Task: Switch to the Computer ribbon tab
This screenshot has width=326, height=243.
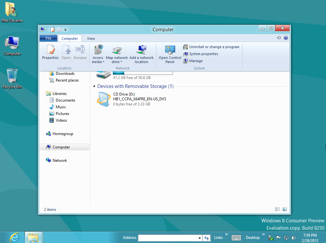Action: pyautogui.click(x=70, y=39)
